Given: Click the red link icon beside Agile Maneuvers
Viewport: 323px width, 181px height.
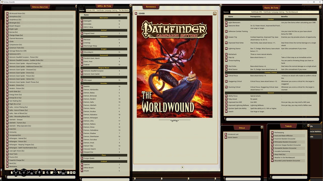Looking at the screenshot, I should click(x=226, y=22).
